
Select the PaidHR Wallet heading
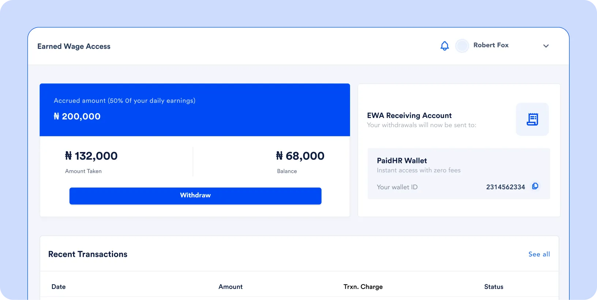(402, 161)
